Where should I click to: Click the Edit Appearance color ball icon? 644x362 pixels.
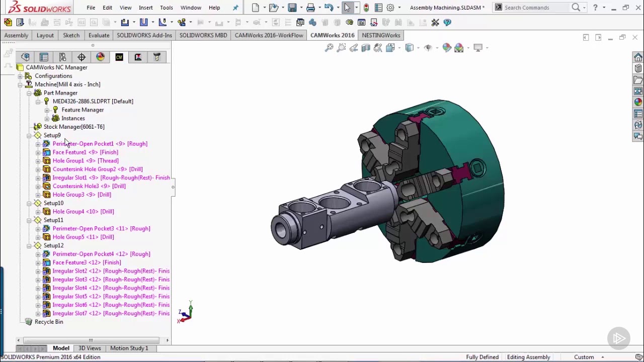click(447, 48)
